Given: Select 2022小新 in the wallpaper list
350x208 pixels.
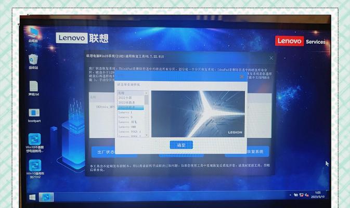Looking at the screenshot, I should 131,98.
